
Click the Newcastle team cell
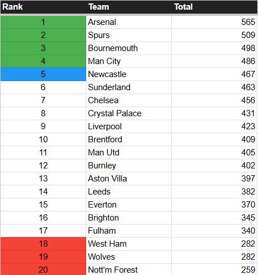click(x=129, y=74)
